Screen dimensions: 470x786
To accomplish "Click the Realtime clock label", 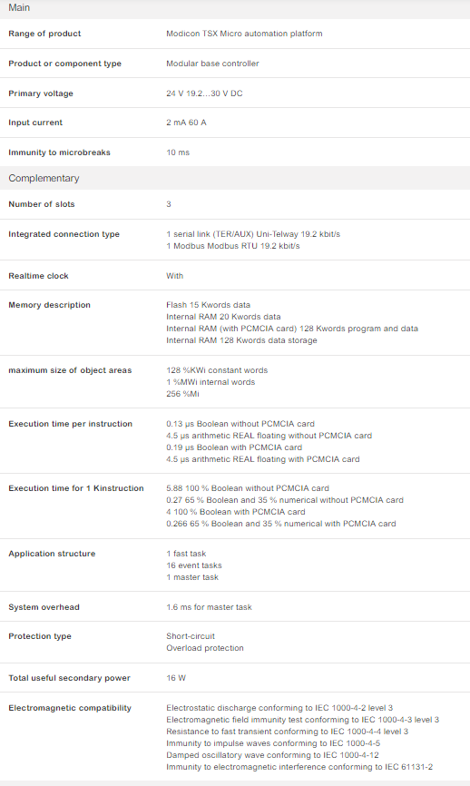I will point(39,276).
